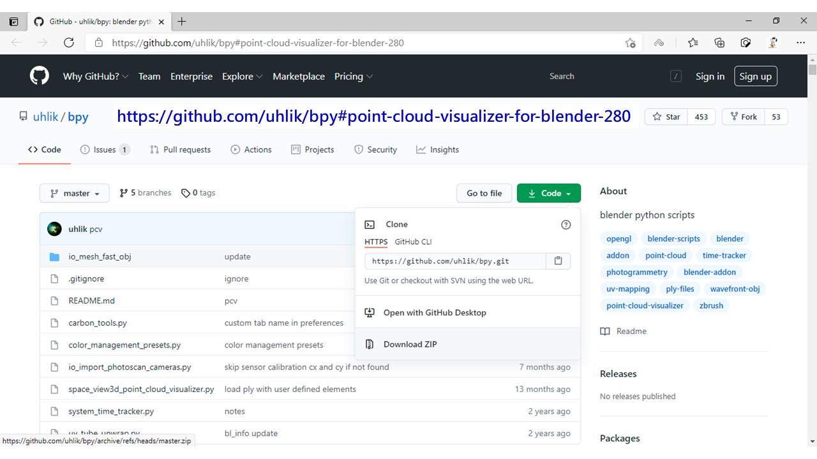Viewport: 817px width, 459px height.
Task: Open the browser Collections icon
Action: click(x=719, y=43)
